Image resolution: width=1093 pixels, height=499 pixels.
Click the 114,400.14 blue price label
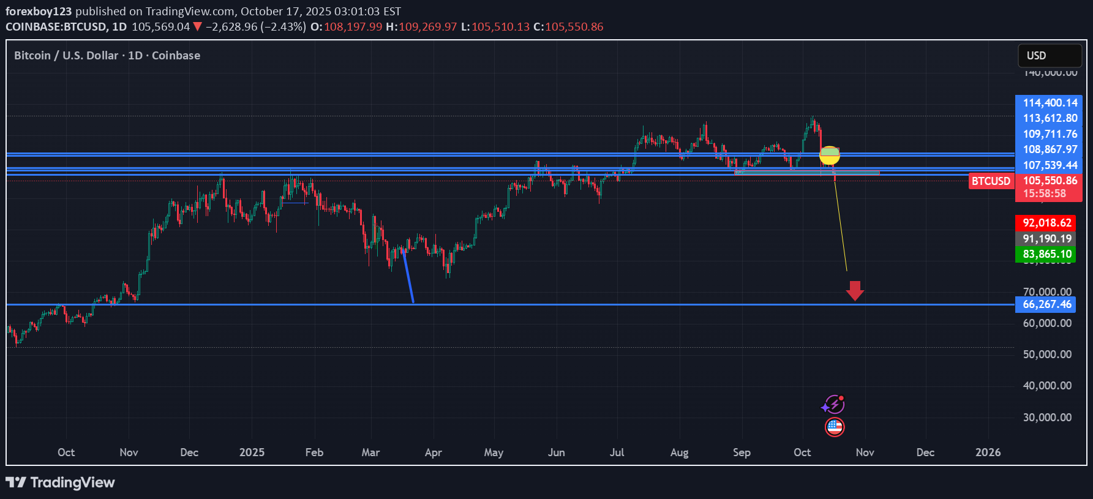point(1050,103)
